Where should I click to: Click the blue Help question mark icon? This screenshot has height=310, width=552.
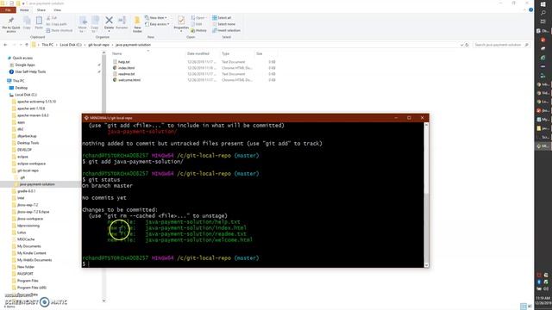click(x=530, y=9)
